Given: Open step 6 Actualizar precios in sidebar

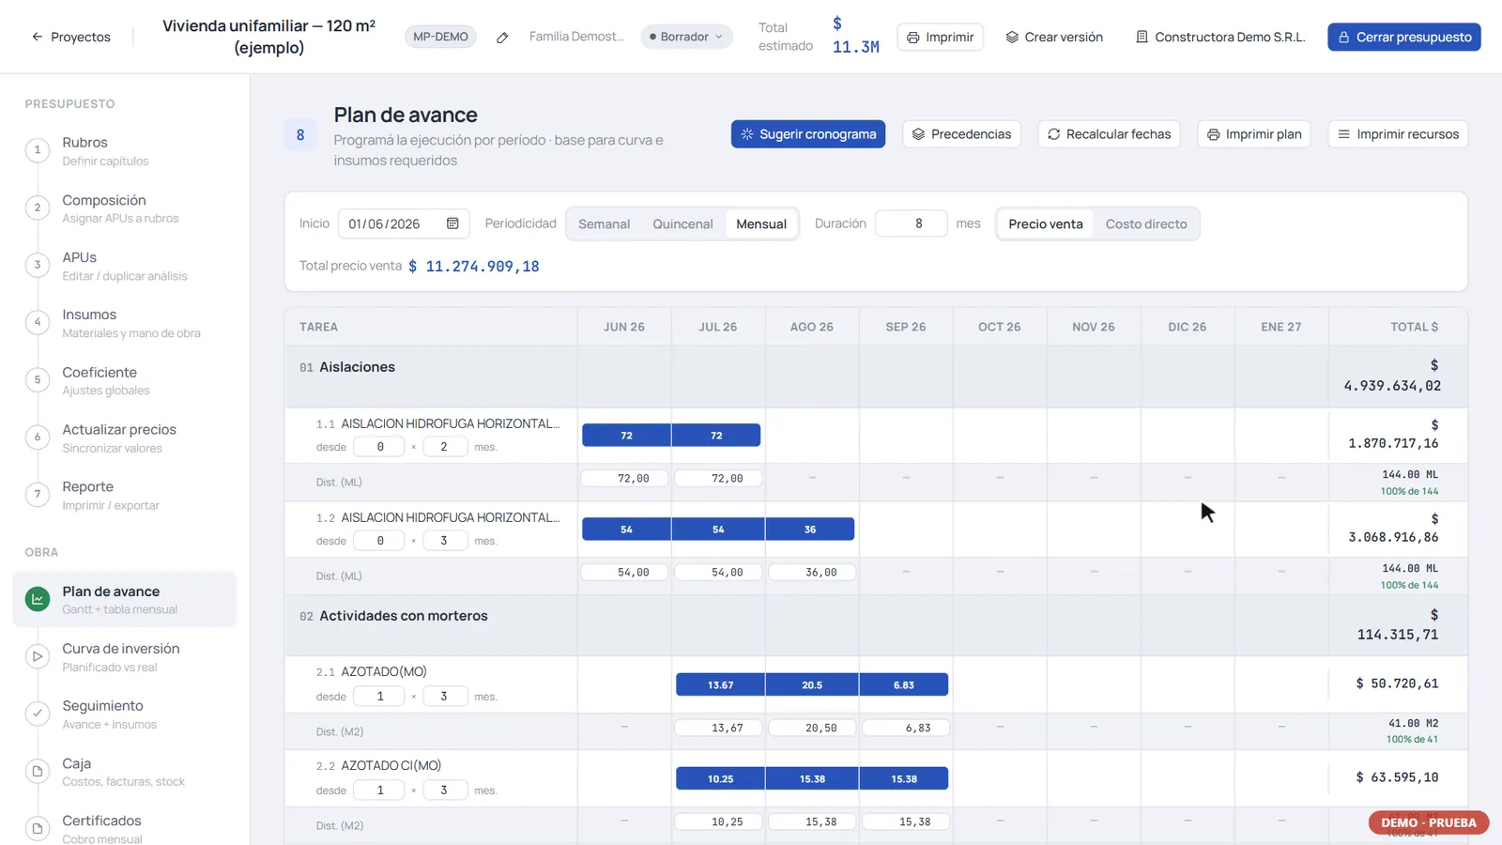Looking at the screenshot, I should (x=125, y=438).
